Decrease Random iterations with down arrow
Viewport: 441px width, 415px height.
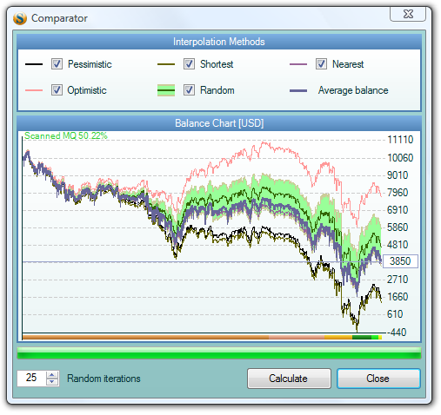pos(52,382)
